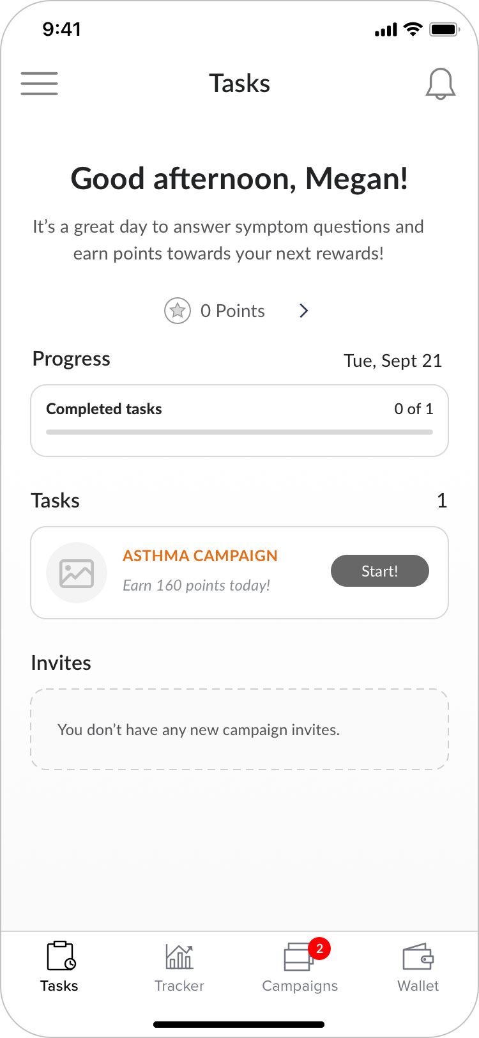Open the hamburger navigation menu
Screen dimensions: 479x1038
tap(39, 83)
